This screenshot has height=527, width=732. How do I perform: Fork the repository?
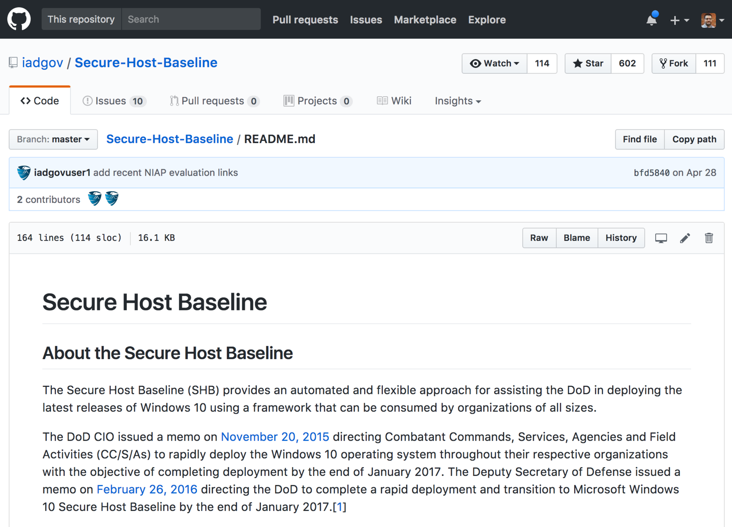coord(674,63)
